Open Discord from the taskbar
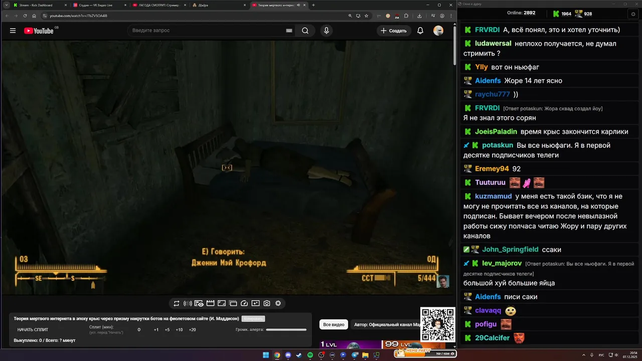Image resolution: width=642 pixels, height=361 pixels. click(288, 355)
